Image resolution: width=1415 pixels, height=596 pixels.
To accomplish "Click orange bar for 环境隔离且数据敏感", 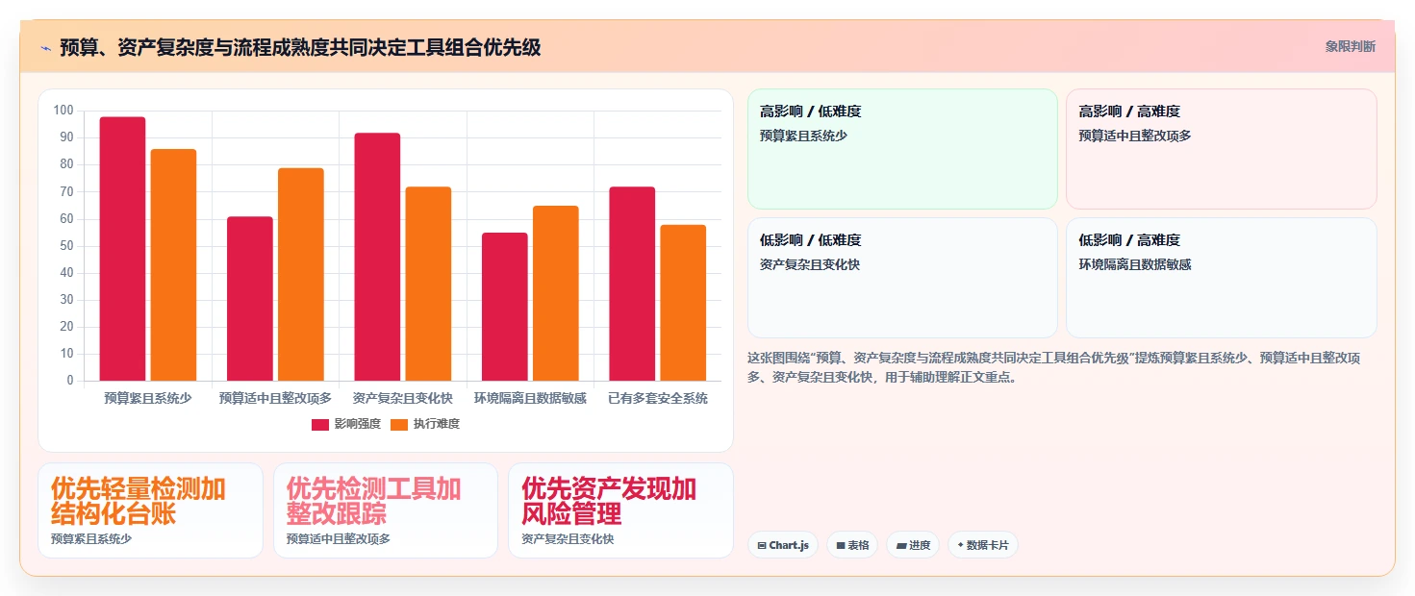I will (556, 293).
